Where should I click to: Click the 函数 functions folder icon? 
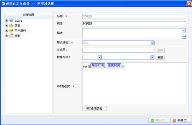tap(11, 26)
